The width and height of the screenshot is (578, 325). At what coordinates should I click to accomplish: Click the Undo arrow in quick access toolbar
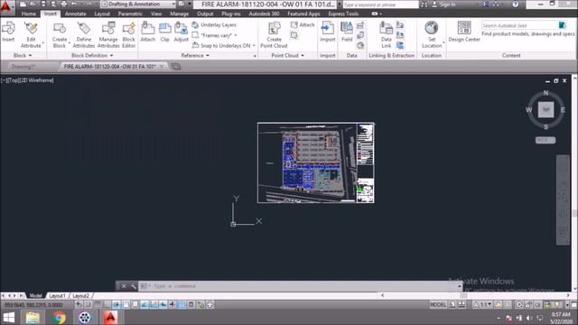tap(74, 4)
